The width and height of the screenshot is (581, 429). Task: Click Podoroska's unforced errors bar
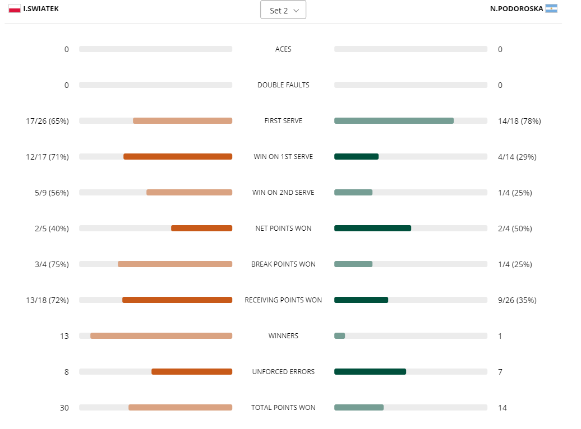tap(370, 372)
